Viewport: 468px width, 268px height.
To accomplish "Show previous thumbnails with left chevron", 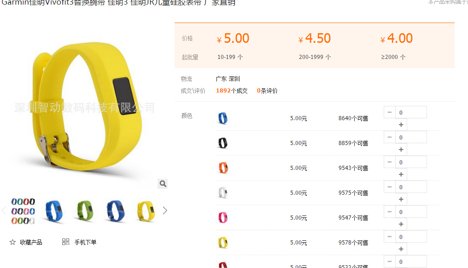I will click(x=4, y=211).
